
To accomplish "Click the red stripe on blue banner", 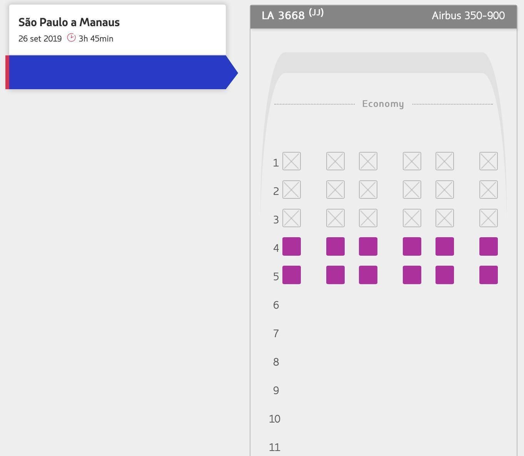I will (7, 72).
